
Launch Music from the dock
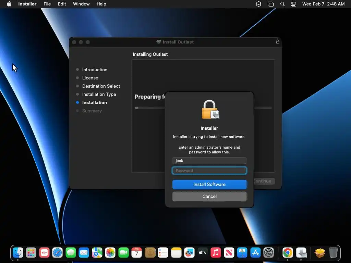(216, 253)
